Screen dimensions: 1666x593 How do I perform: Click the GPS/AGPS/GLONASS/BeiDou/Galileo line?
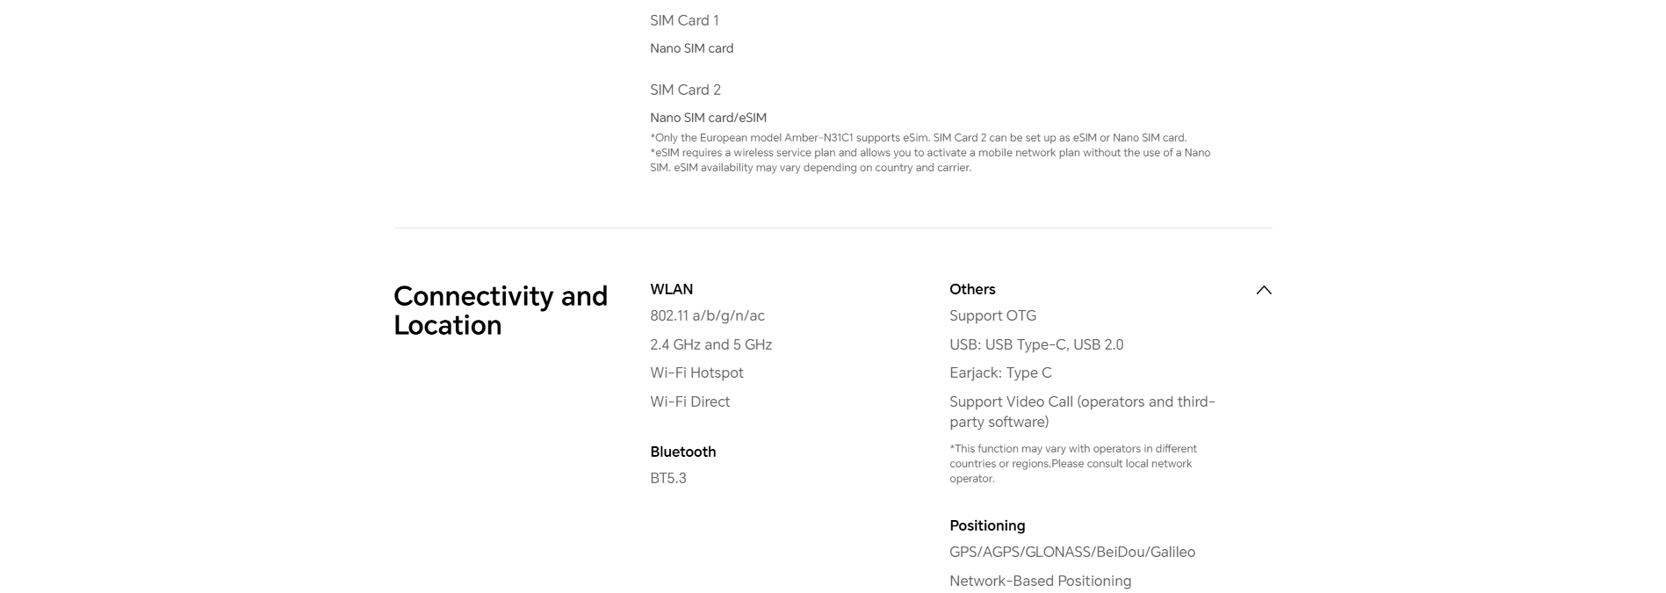1072,552
